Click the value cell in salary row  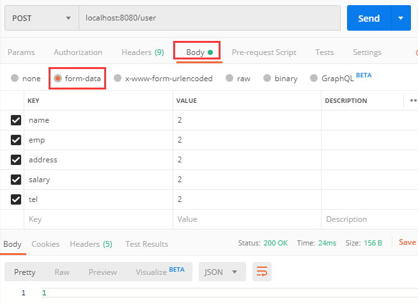(247, 180)
